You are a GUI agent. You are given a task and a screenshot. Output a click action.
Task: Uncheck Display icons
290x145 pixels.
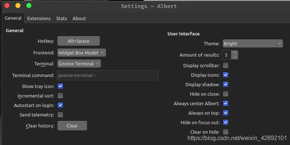click(x=226, y=75)
